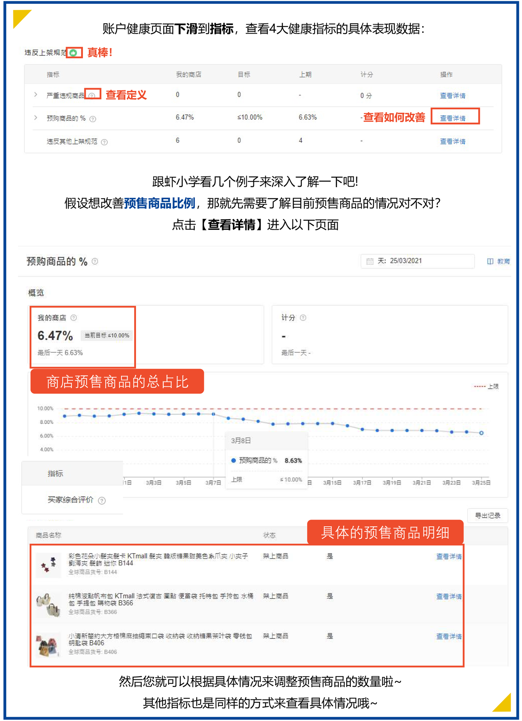Screen dimensions: 522x721
Task: Click help icon beside 预购商品的 % row
Action: (93, 119)
